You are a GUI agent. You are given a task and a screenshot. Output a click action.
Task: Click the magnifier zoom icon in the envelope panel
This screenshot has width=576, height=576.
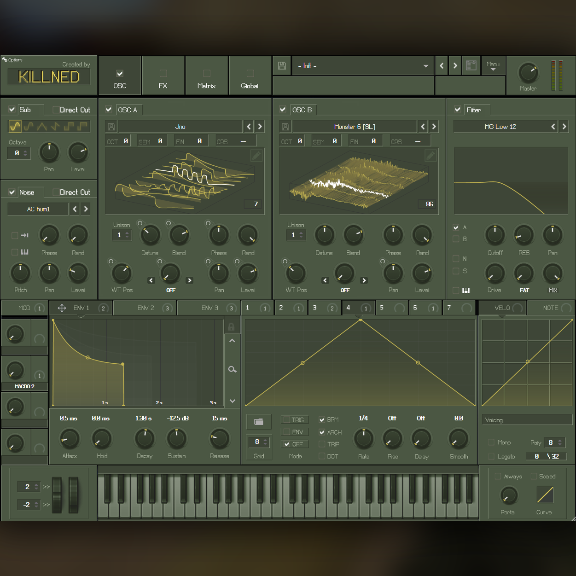(232, 369)
